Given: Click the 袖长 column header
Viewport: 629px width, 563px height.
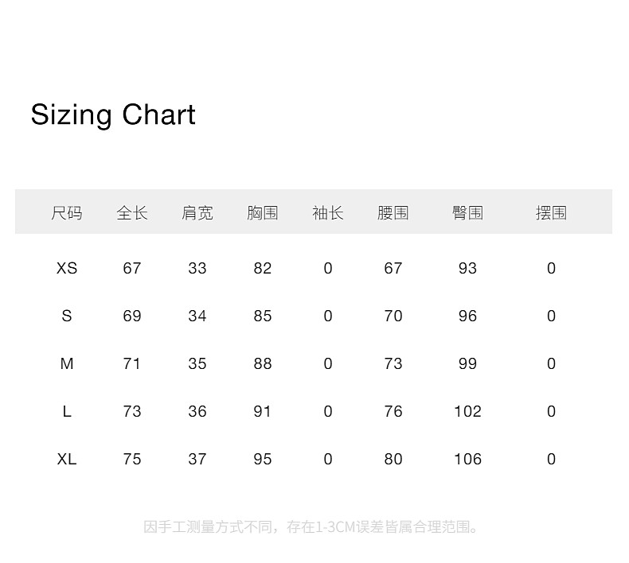Looking at the screenshot, I should click(x=328, y=213).
